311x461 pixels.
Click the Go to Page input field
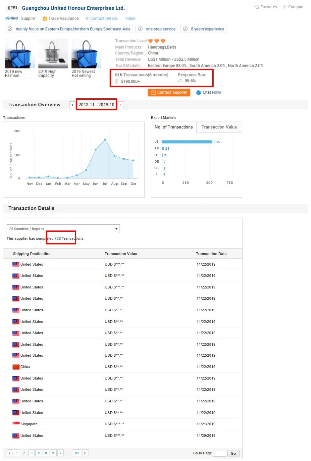(220, 453)
